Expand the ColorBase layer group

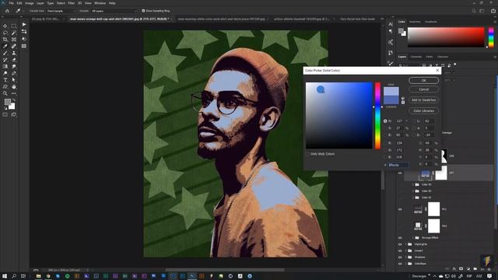pyautogui.click(x=406, y=264)
